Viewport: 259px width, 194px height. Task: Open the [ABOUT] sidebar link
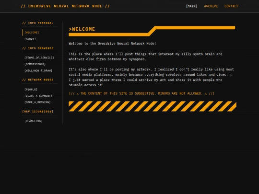30,39
